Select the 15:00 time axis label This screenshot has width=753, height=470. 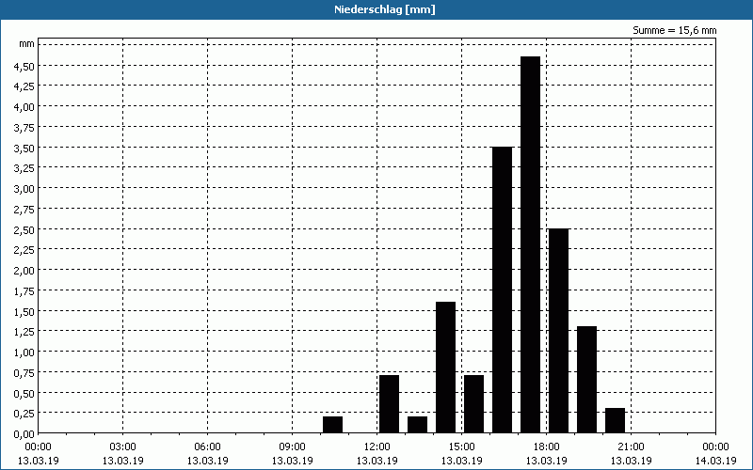tap(461, 447)
